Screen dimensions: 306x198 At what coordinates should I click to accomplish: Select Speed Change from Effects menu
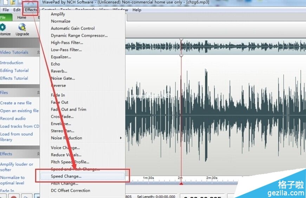click(x=66, y=176)
